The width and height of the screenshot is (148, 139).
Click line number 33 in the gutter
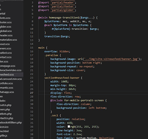tap(32, 116)
